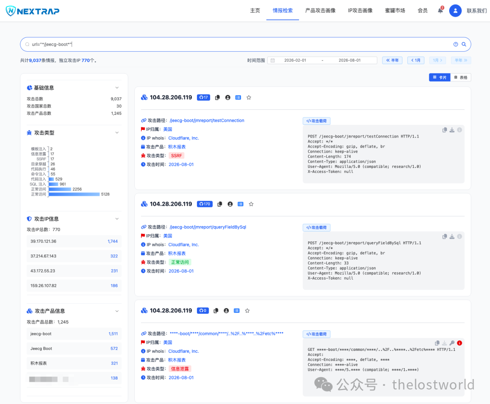Click red alert icon on masked payload
490x404 pixels.
click(459, 343)
